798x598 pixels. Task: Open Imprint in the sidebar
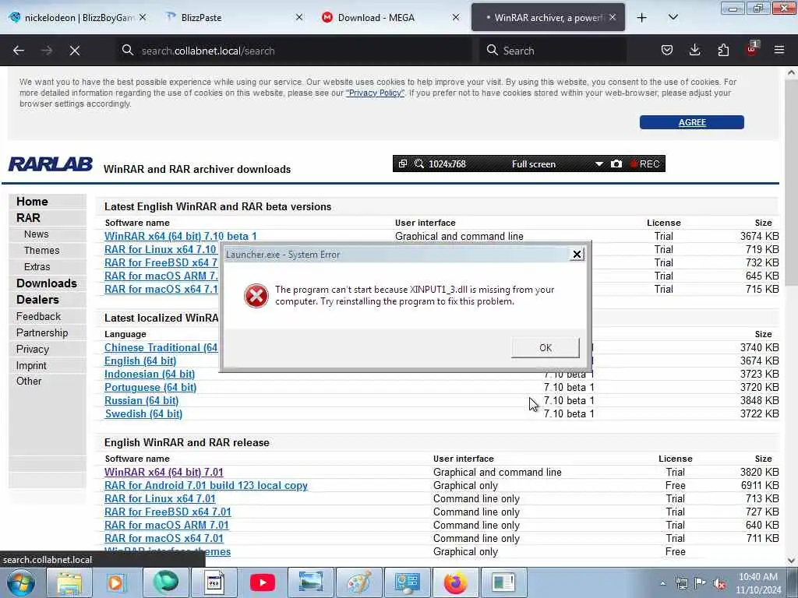31,365
